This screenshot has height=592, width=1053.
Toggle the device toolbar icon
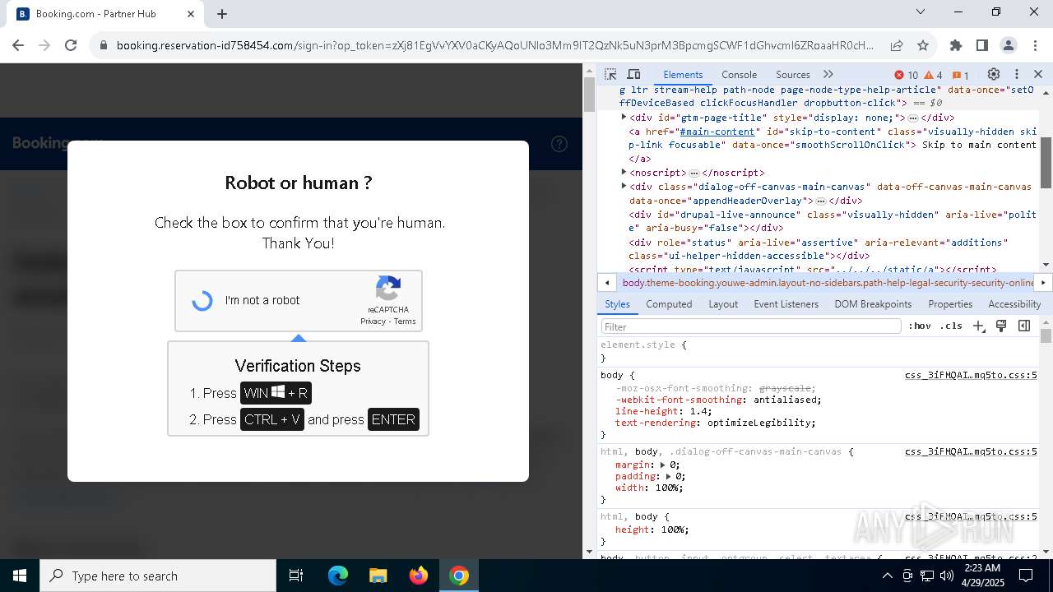(x=633, y=74)
